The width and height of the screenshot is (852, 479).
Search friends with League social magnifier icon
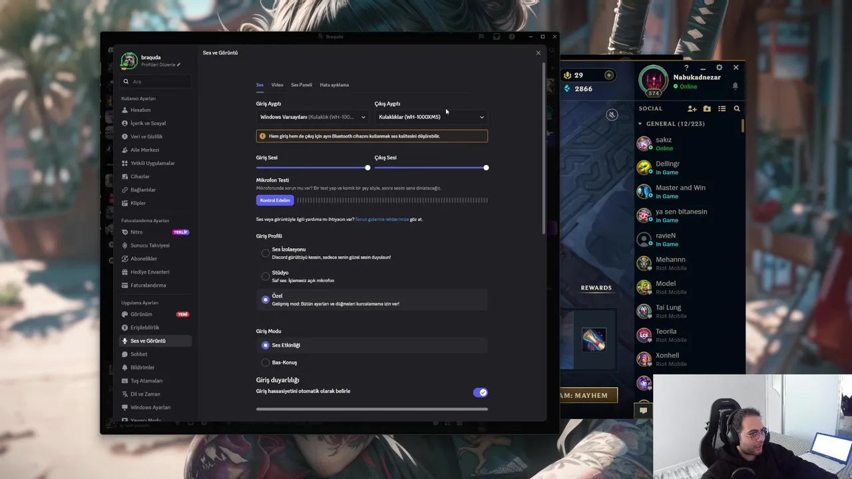[737, 108]
